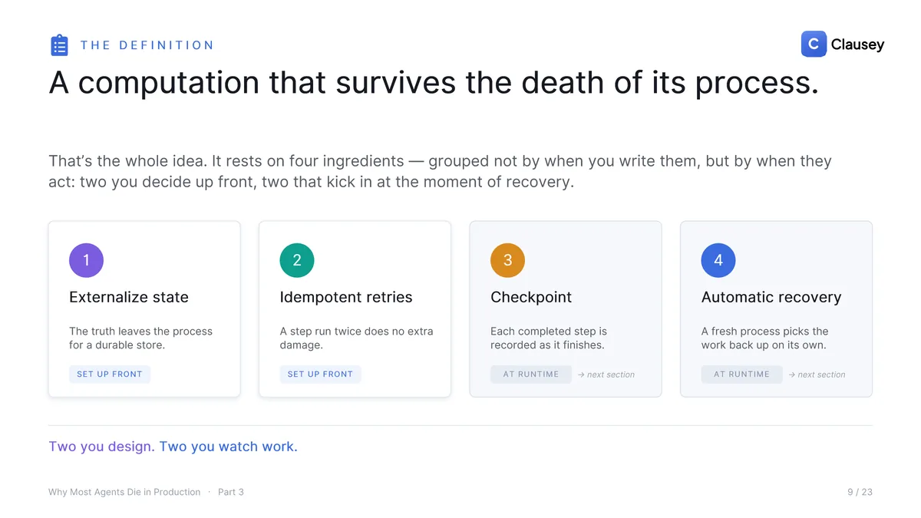The height and width of the screenshot is (518, 921).
Task: Click the Checkpoint card title
Action: [531, 297]
